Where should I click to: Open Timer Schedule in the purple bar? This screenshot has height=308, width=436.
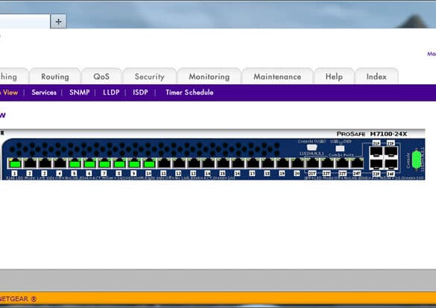coord(189,92)
